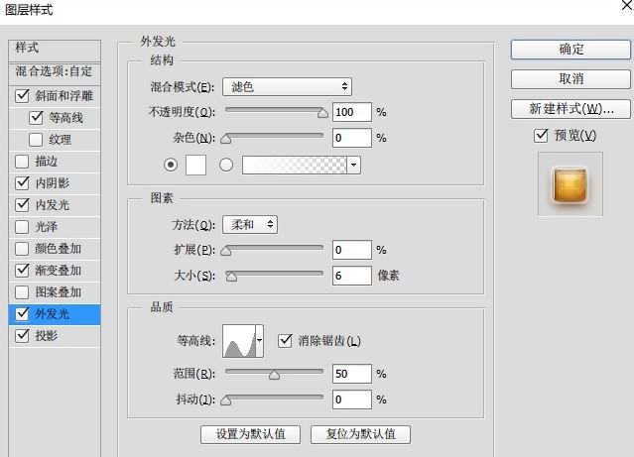The width and height of the screenshot is (634, 457).
Task: Click the 范围 slider handle
Action: 274,376
